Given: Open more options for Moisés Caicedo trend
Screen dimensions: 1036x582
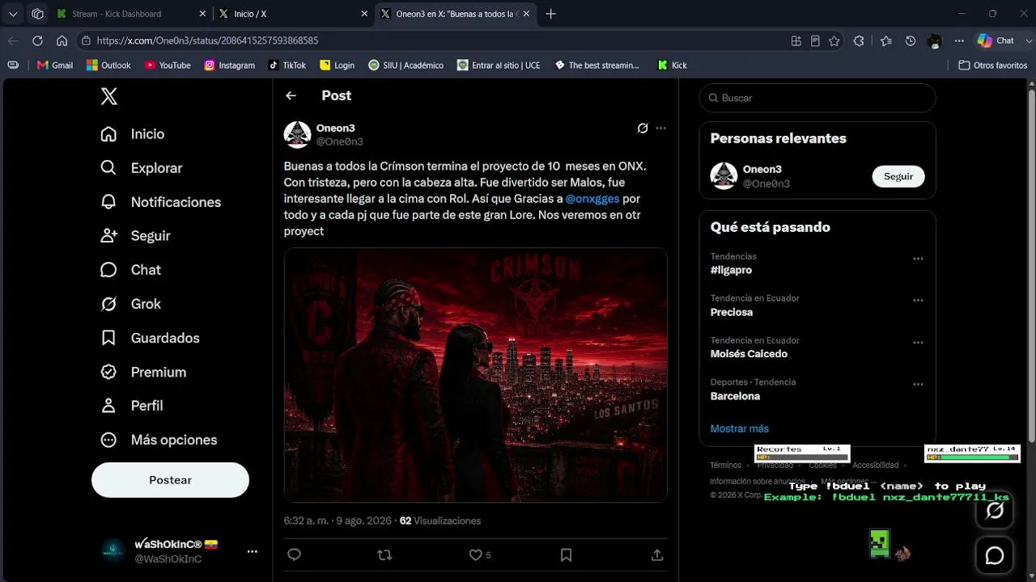Looking at the screenshot, I should [918, 343].
